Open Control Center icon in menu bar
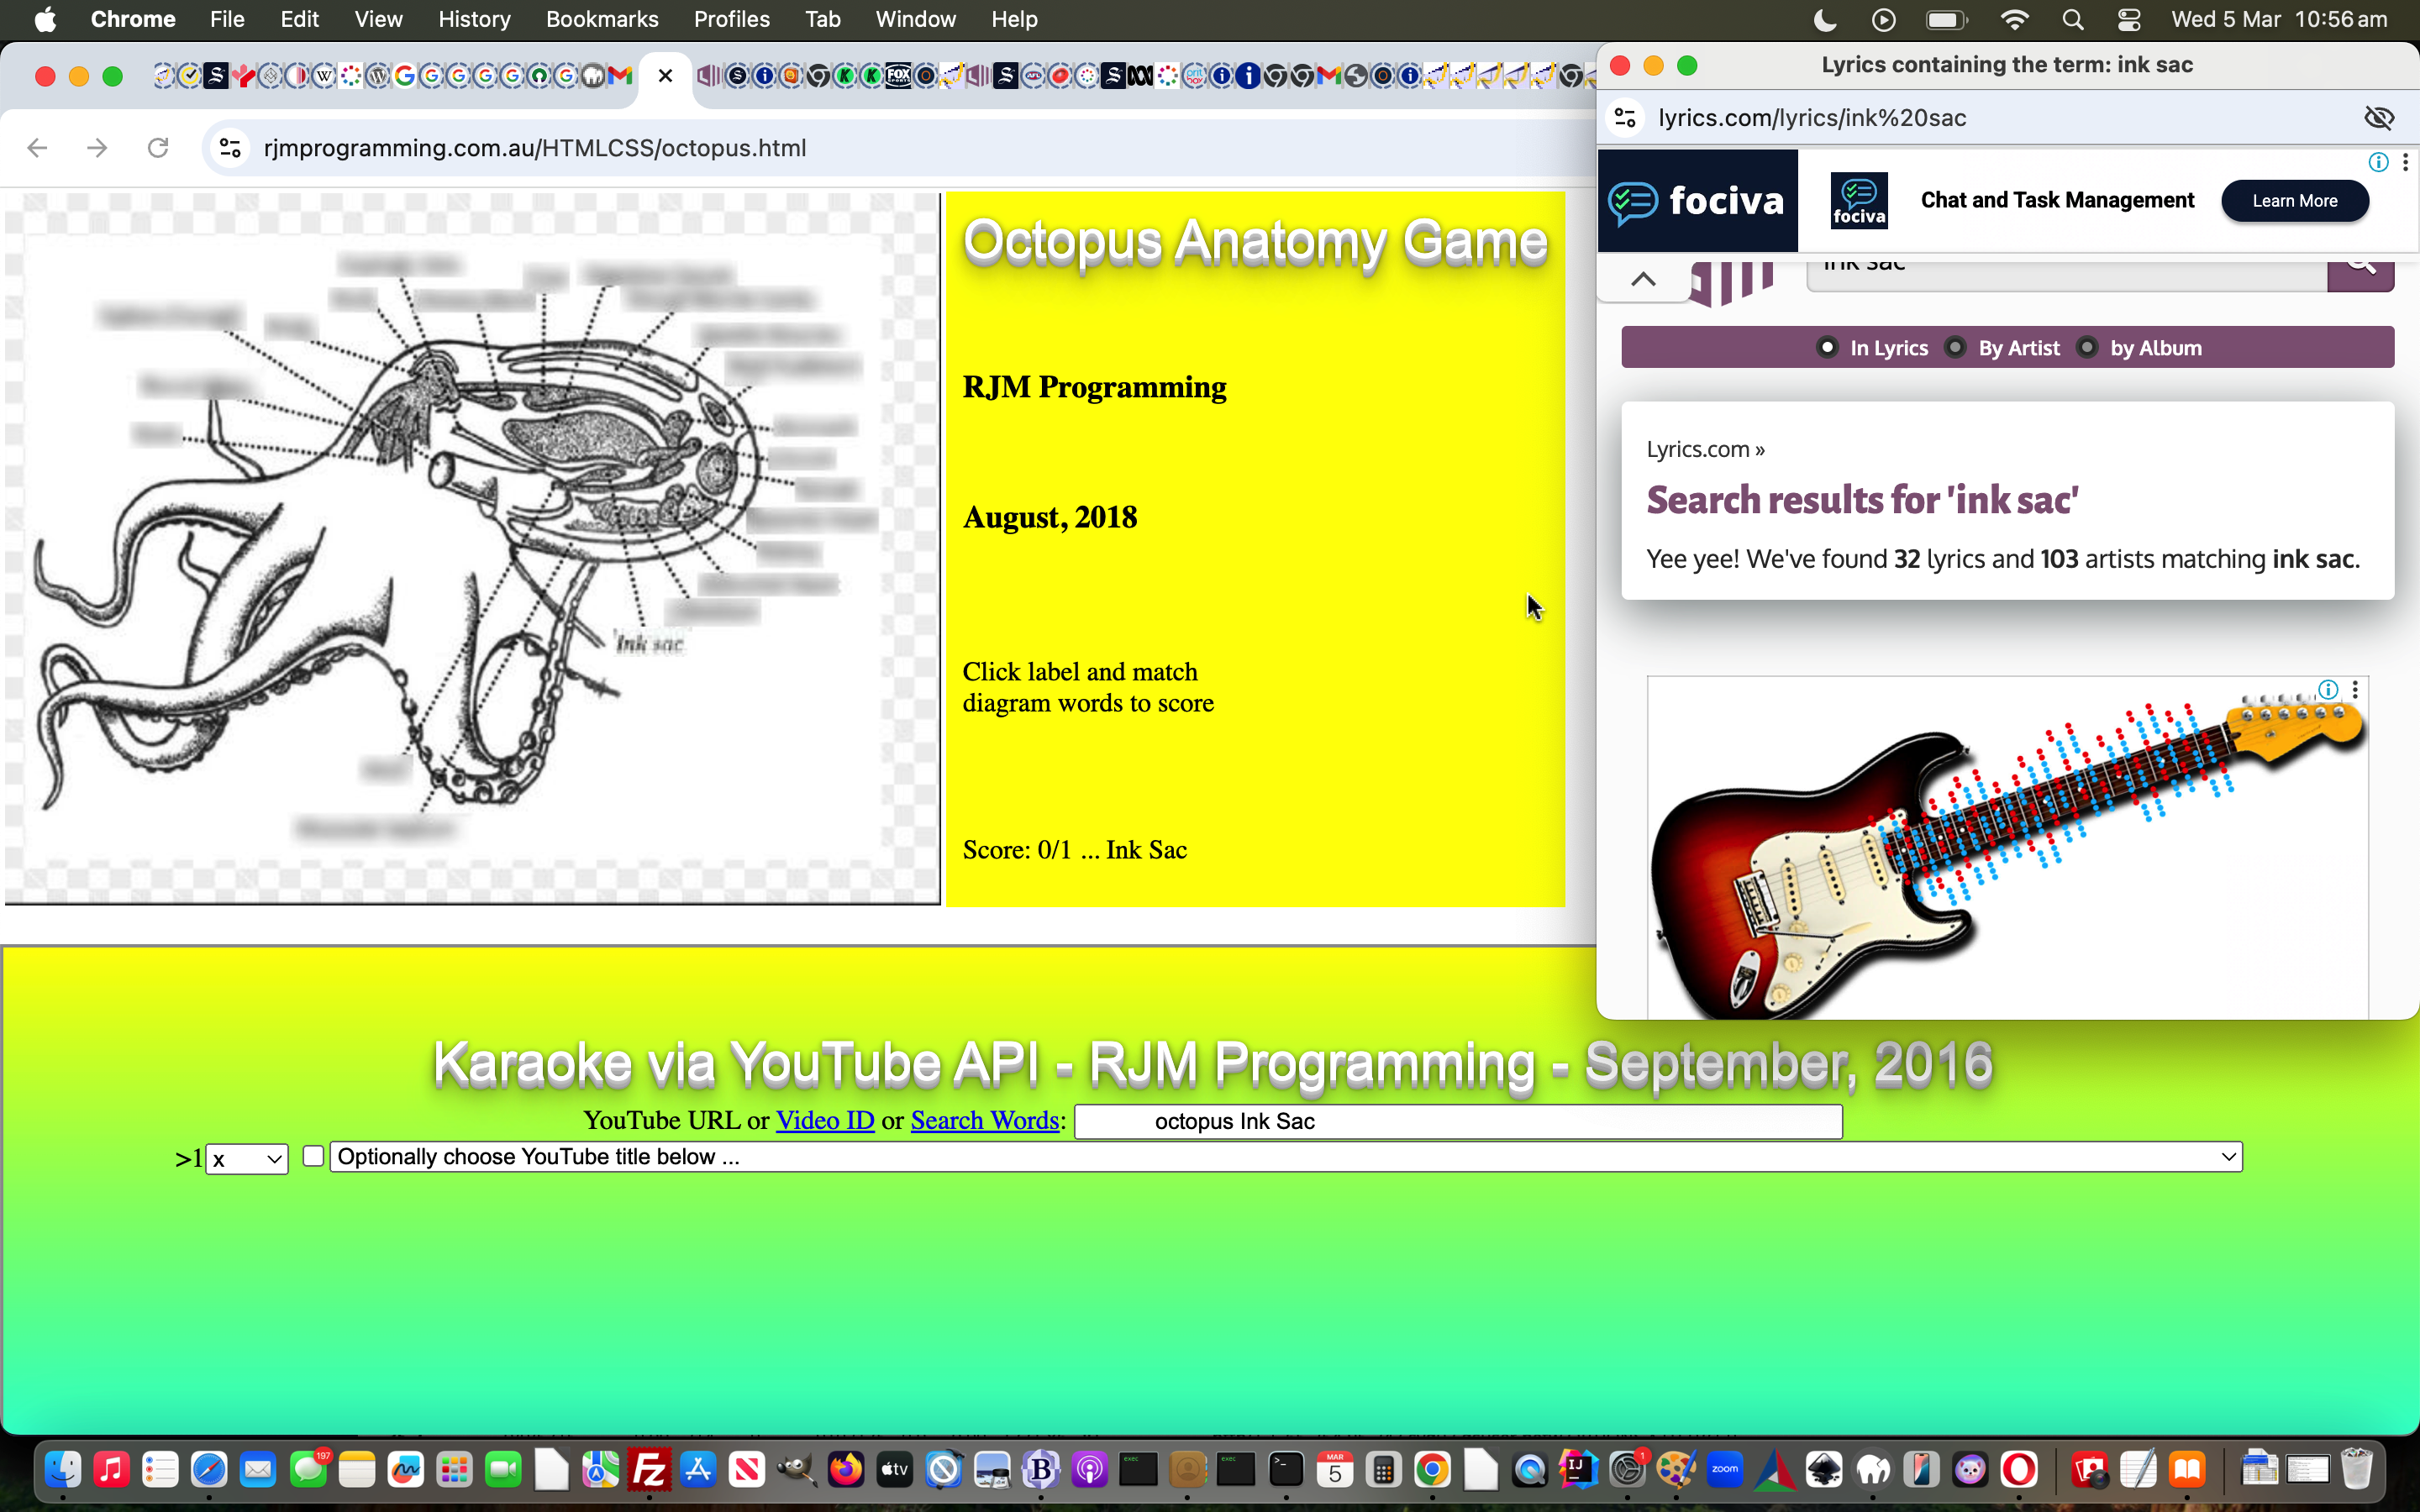Screen dimensions: 2420x1512 point(2129,19)
